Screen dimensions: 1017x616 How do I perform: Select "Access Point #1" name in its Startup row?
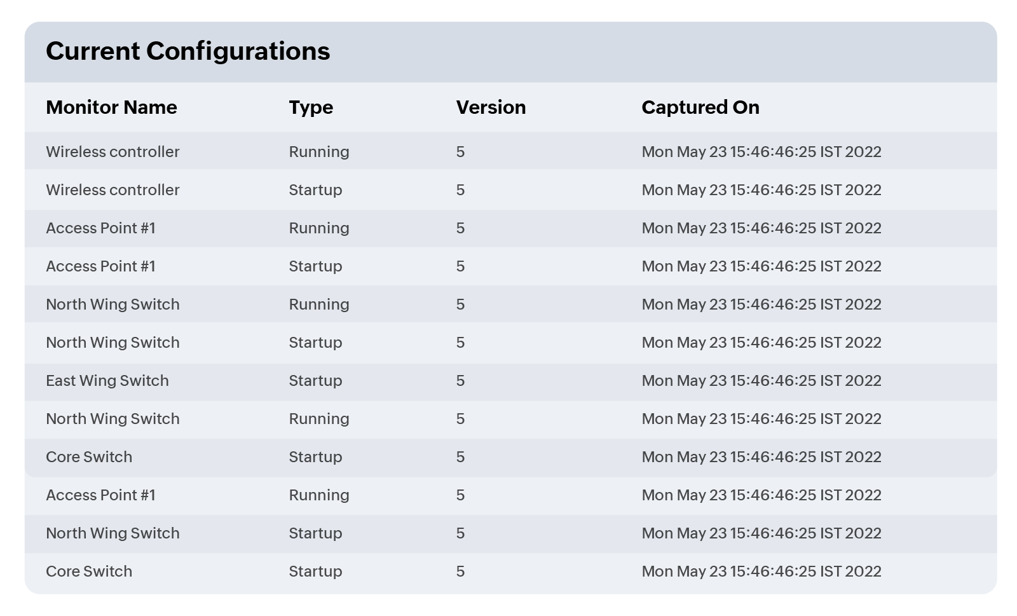pyautogui.click(x=100, y=266)
